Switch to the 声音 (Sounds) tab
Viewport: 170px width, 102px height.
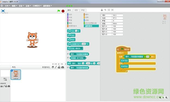tap(83, 10)
